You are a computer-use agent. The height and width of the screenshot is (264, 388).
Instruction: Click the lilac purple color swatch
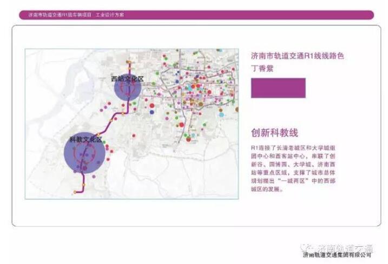[x=278, y=88]
